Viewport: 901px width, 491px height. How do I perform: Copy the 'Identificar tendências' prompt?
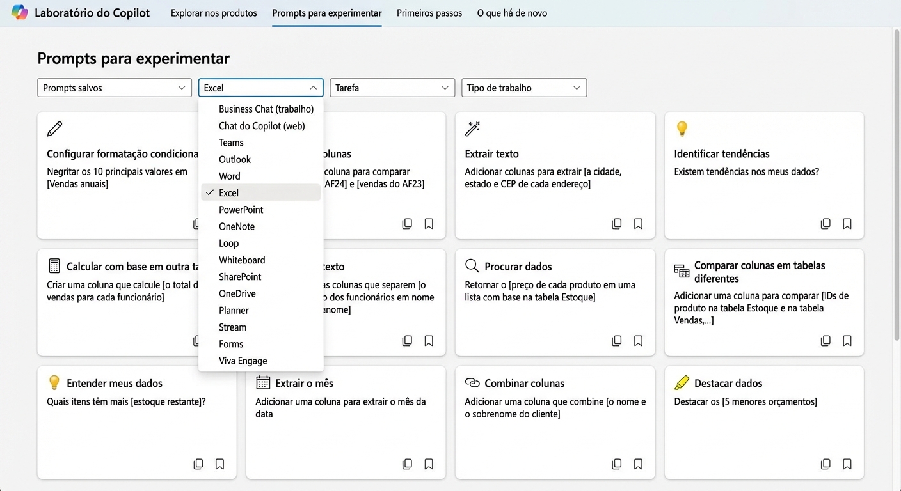click(x=825, y=224)
